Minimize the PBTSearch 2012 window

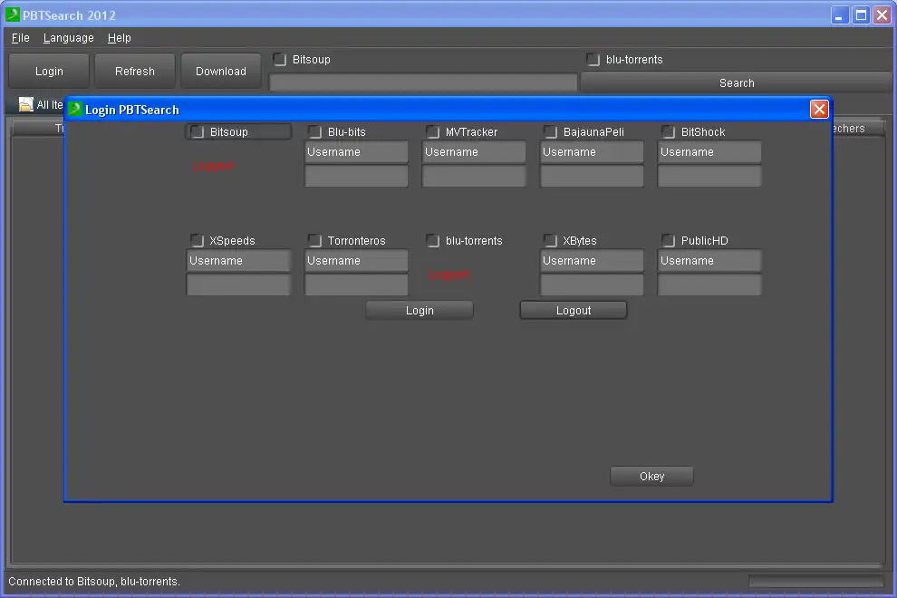coord(839,15)
